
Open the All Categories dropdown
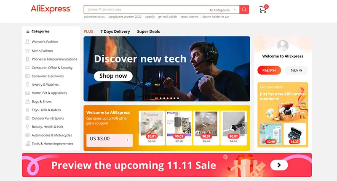pyautogui.click(x=223, y=10)
